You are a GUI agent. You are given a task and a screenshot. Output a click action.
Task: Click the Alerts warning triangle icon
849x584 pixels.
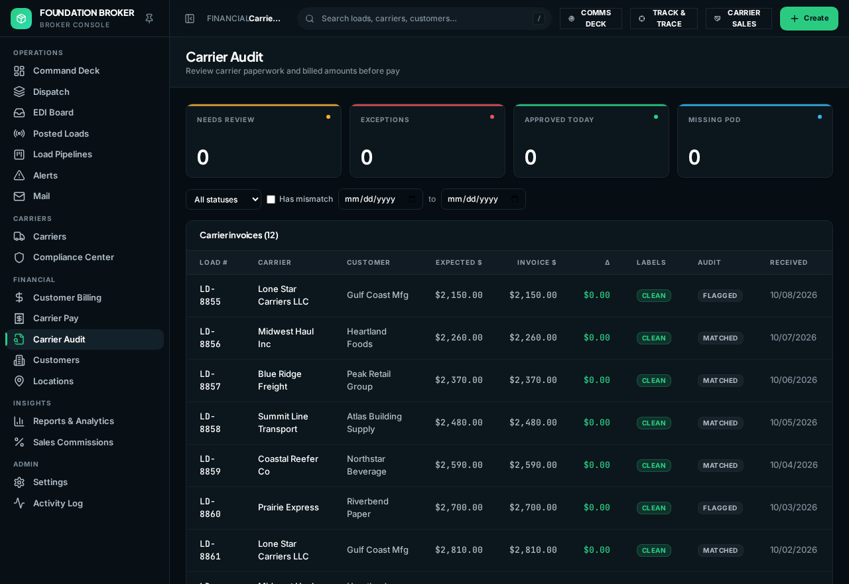point(19,175)
